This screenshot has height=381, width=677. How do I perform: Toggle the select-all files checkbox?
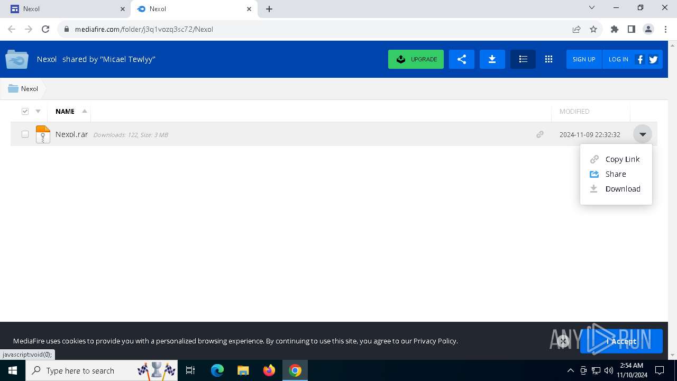(x=25, y=111)
